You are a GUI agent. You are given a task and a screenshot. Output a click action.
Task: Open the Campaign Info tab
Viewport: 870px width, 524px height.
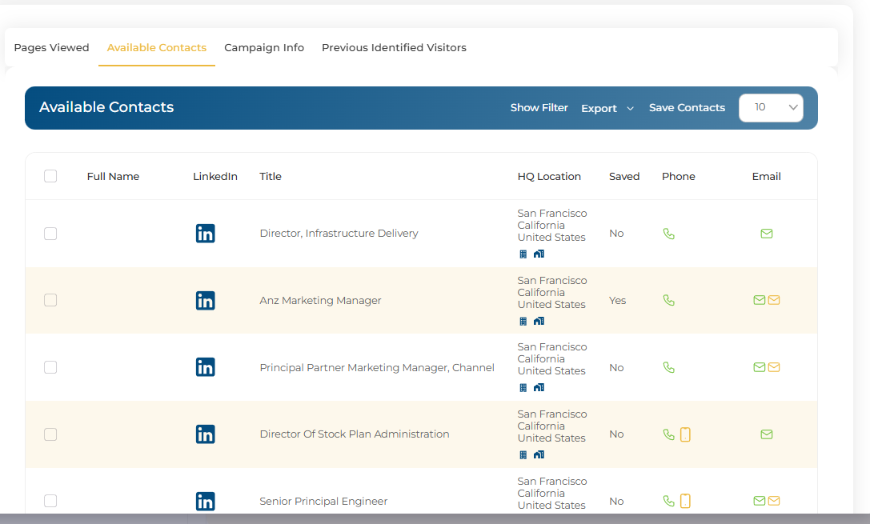[264, 48]
